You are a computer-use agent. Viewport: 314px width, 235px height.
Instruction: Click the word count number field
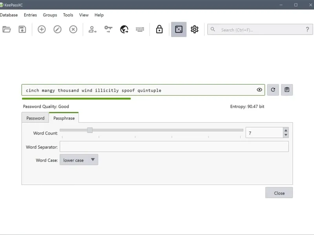(264, 133)
